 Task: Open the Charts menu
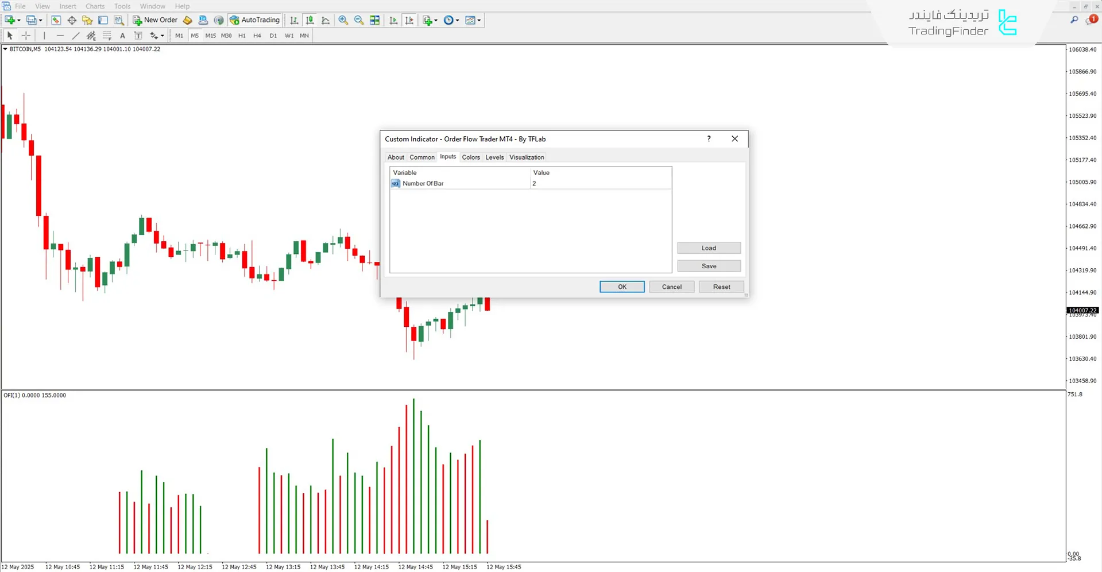(94, 6)
